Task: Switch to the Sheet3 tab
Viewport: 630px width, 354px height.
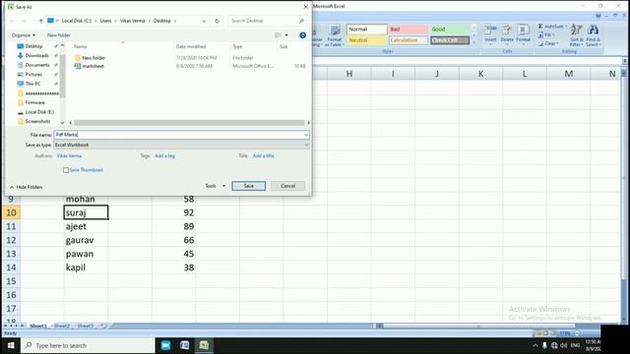Action: pos(86,325)
